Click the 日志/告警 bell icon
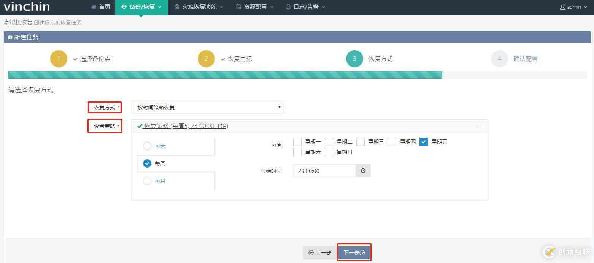Viewport: 594px width, 263px height. [288, 6]
